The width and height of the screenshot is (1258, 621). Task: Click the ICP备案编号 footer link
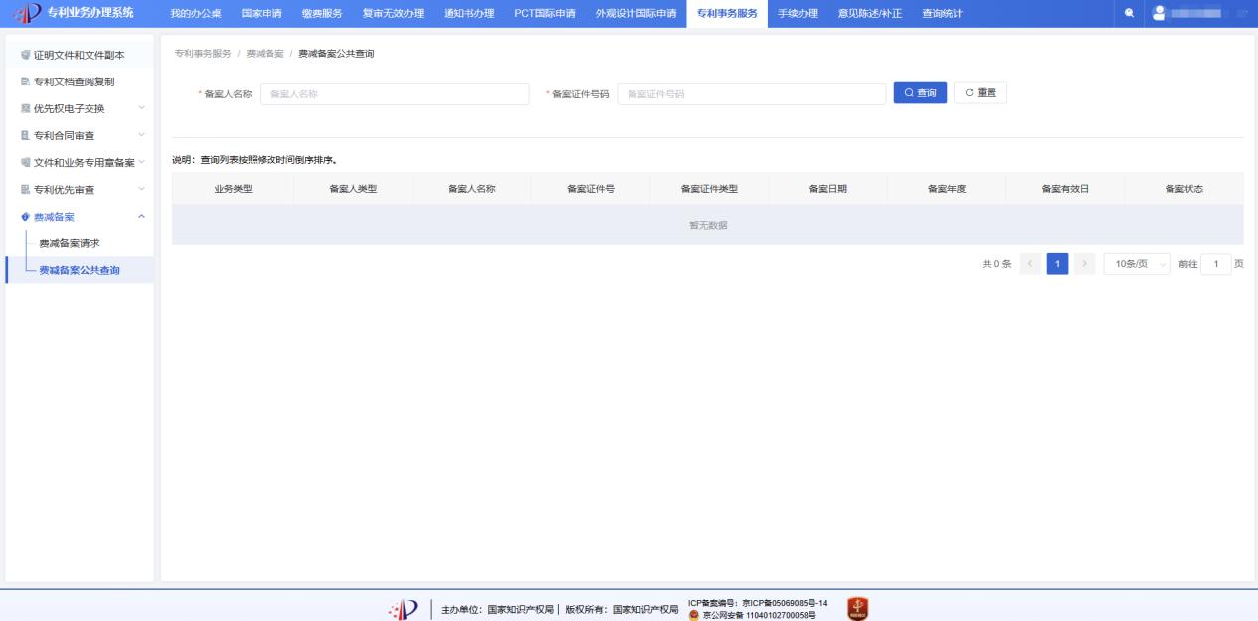pyautogui.click(x=758, y=602)
